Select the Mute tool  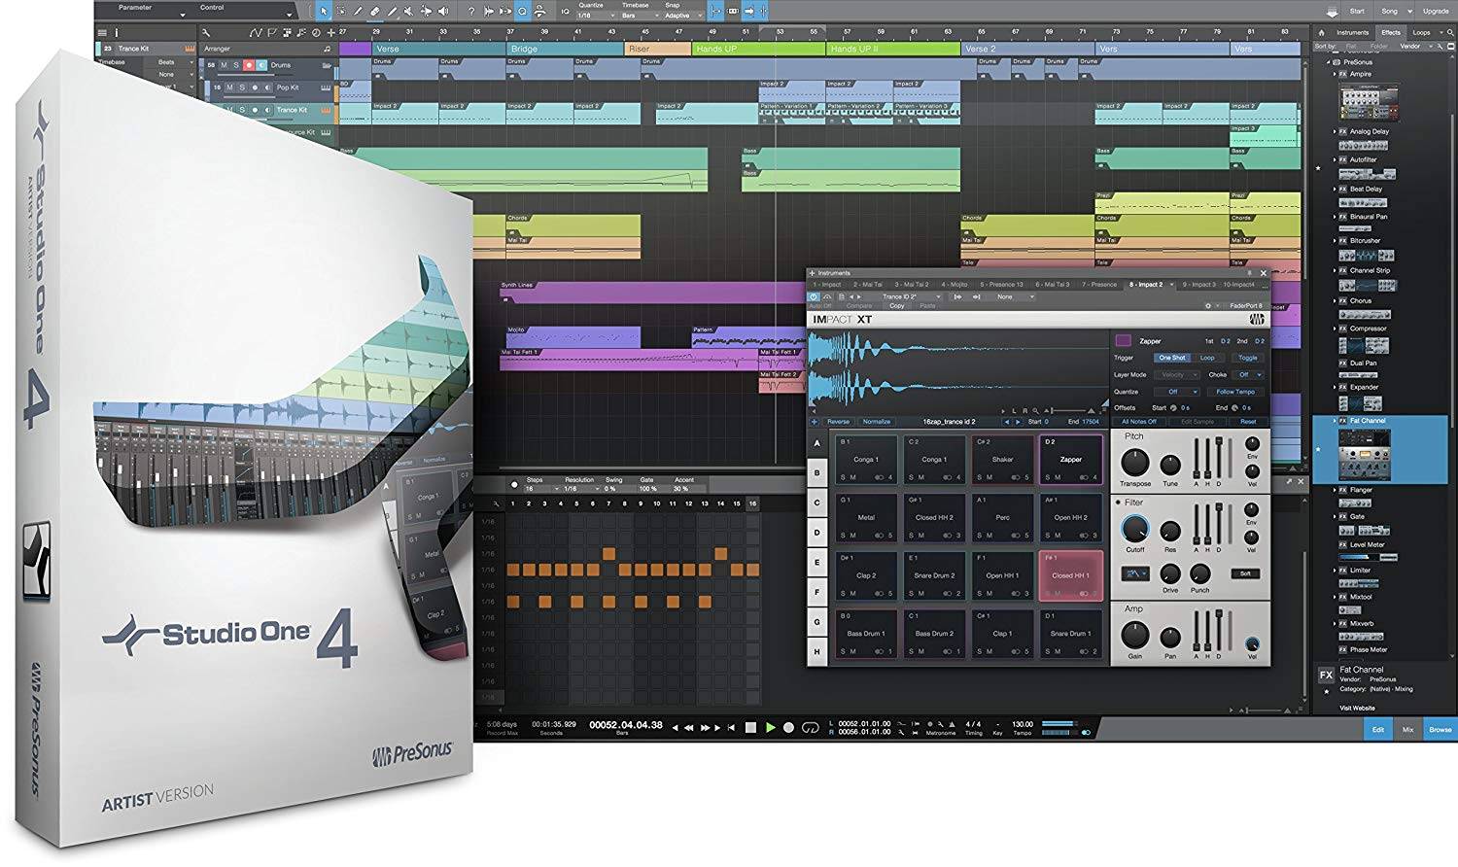(x=408, y=12)
